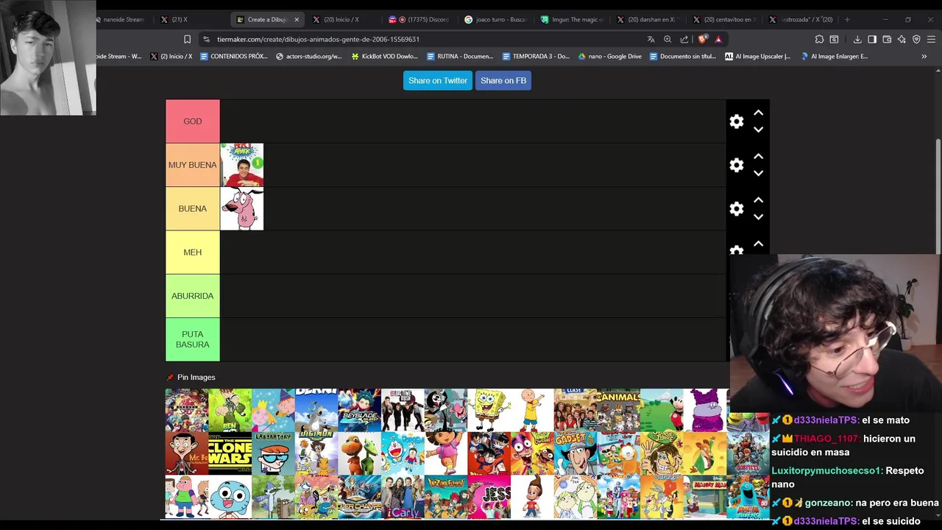942x530 pixels.
Task: Expand the bookmarks overflow chevron
Action: click(x=924, y=56)
